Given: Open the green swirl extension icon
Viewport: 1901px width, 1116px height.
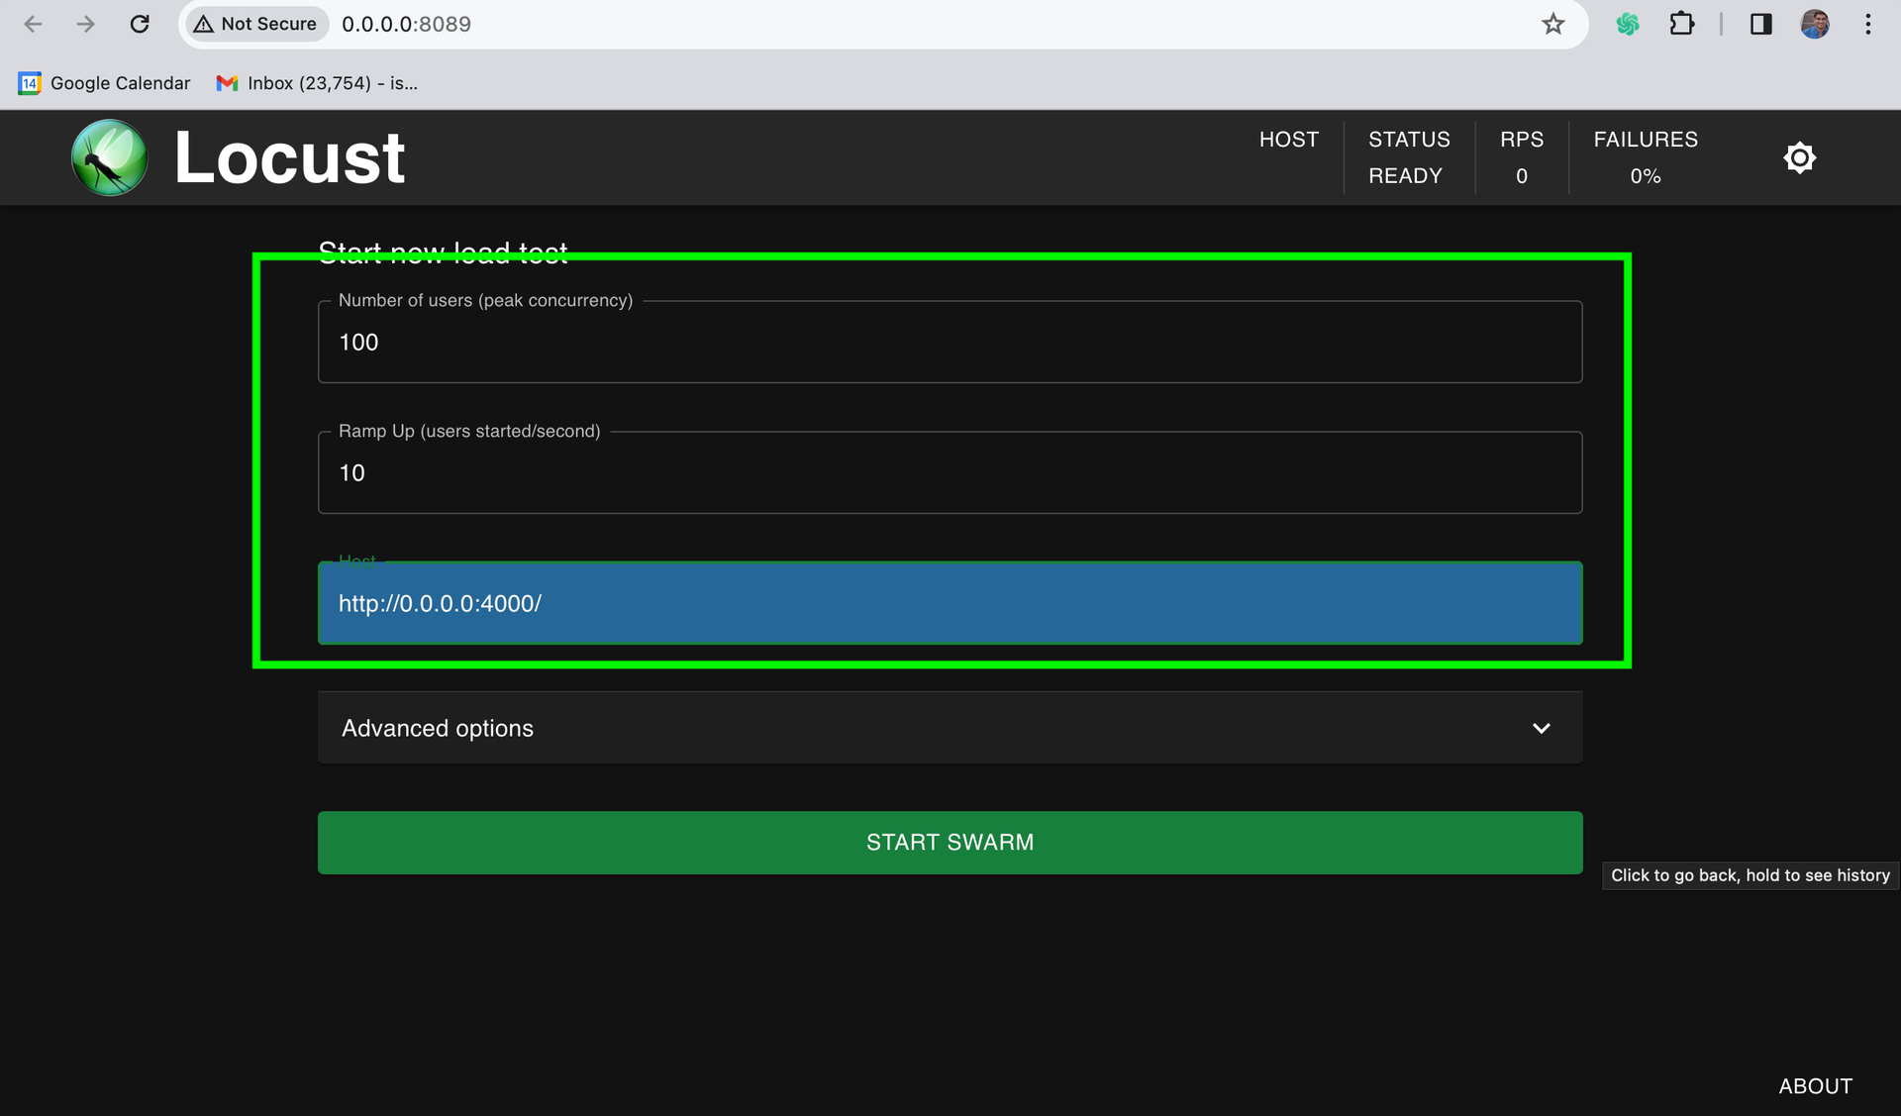Looking at the screenshot, I should pyautogui.click(x=1627, y=24).
